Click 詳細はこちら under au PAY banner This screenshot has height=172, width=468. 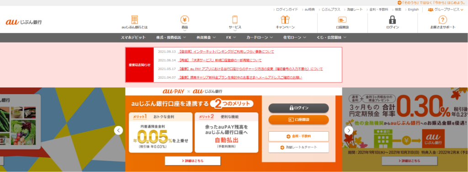(192, 161)
